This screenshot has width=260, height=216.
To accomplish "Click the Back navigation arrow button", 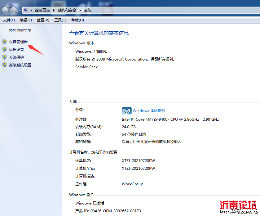I will (5, 11).
